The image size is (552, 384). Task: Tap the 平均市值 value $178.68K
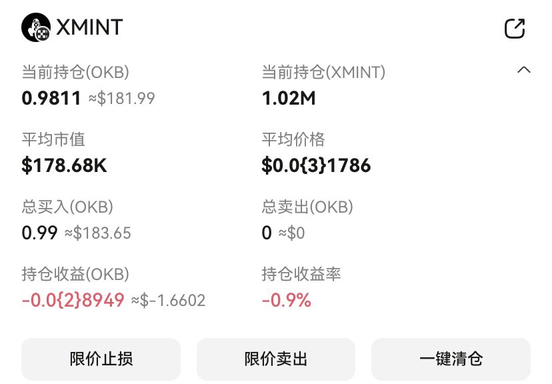pyautogui.click(x=64, y=165)
